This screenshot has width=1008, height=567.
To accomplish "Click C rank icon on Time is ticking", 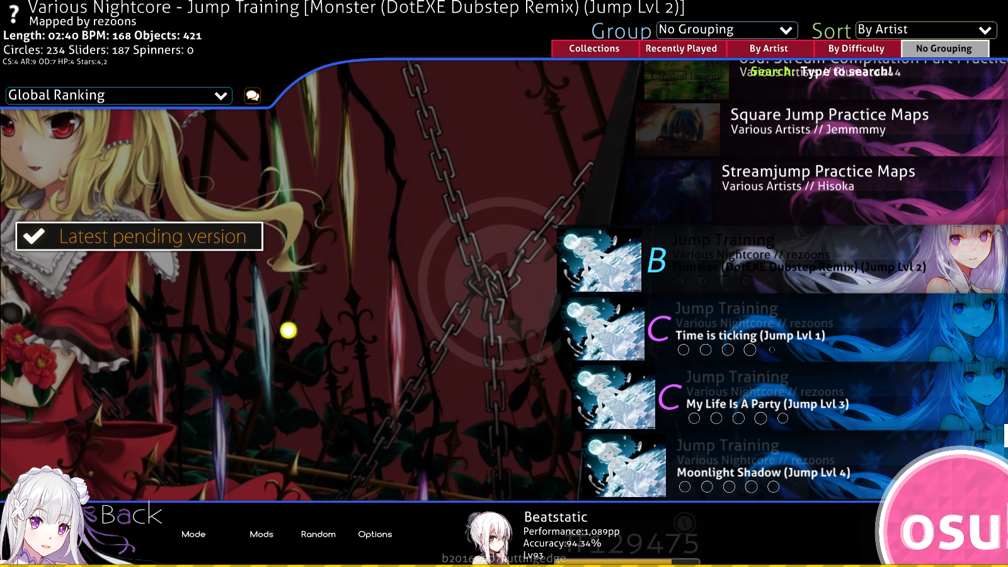I will [659, 328].
